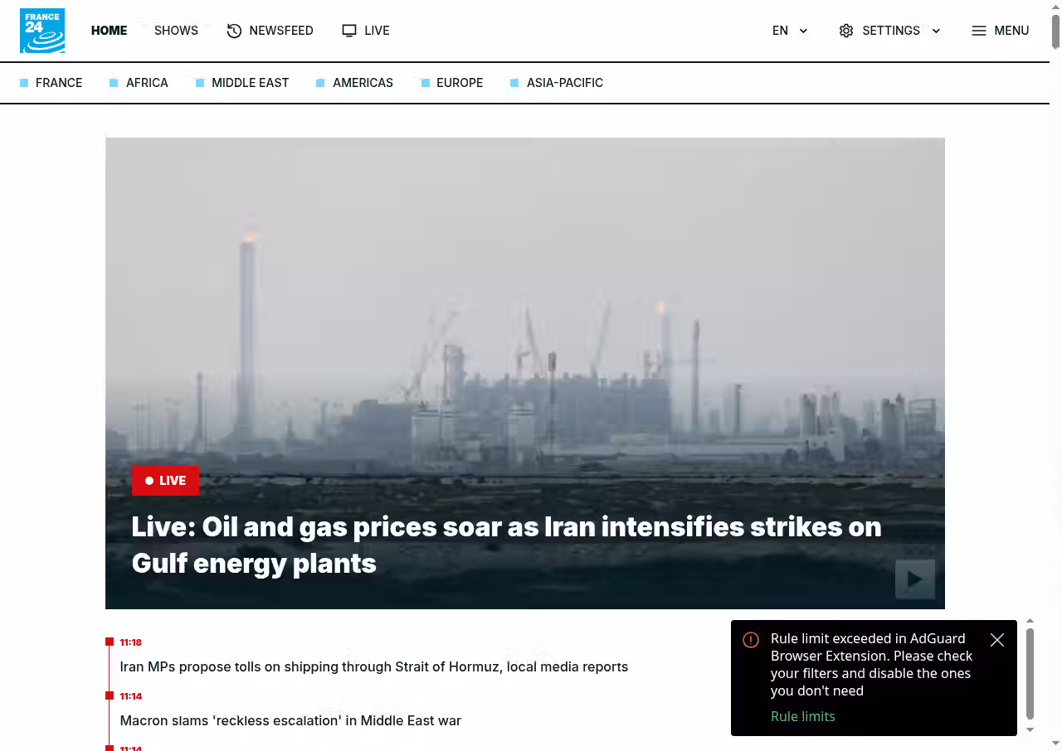Select the Shows menu item

pos(176,31)
